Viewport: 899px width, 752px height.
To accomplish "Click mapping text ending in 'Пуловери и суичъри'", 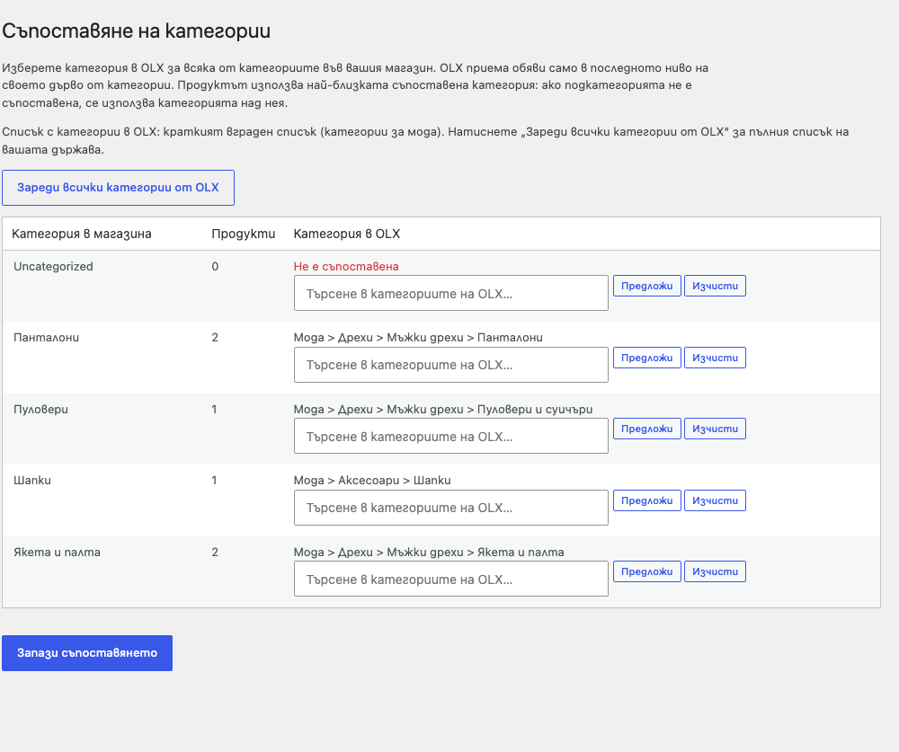I will pos(443,410).
